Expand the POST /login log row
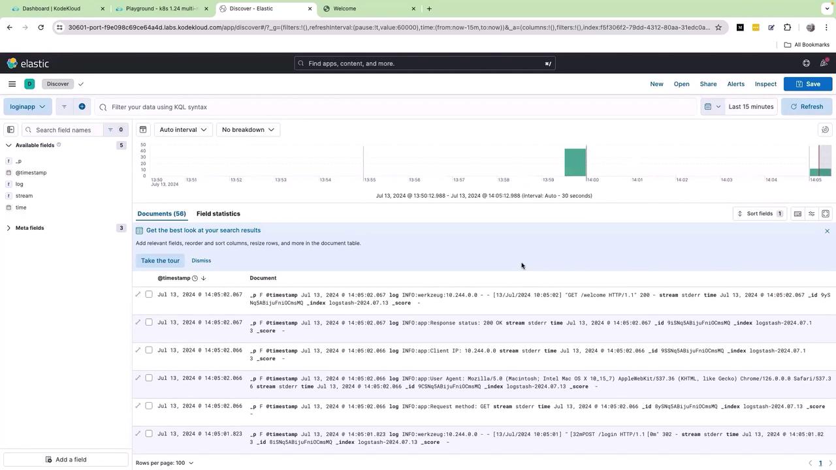Viewport: 836px width, 470px height. point(138,434)
